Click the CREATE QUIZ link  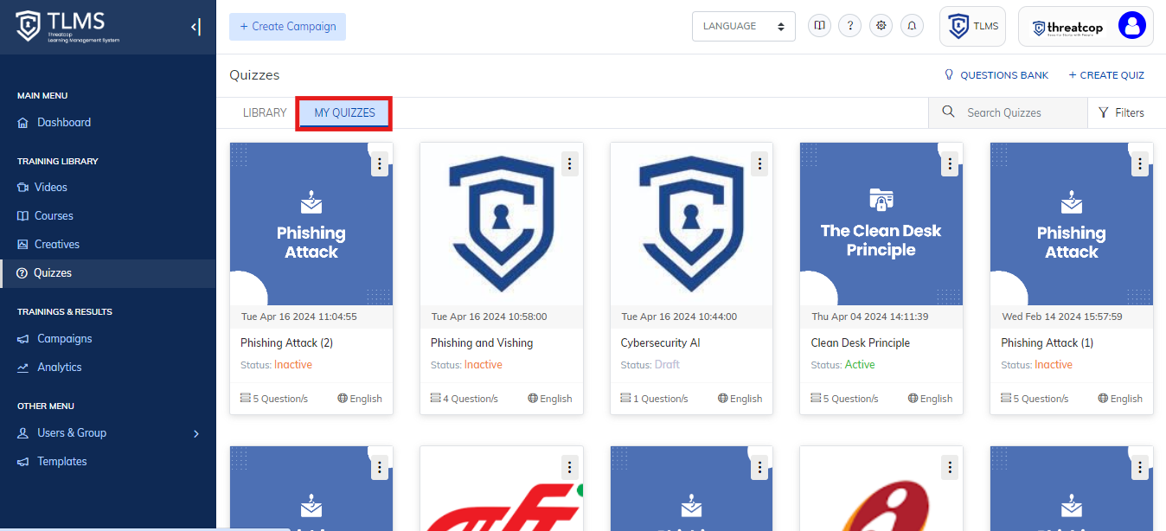1106,75
